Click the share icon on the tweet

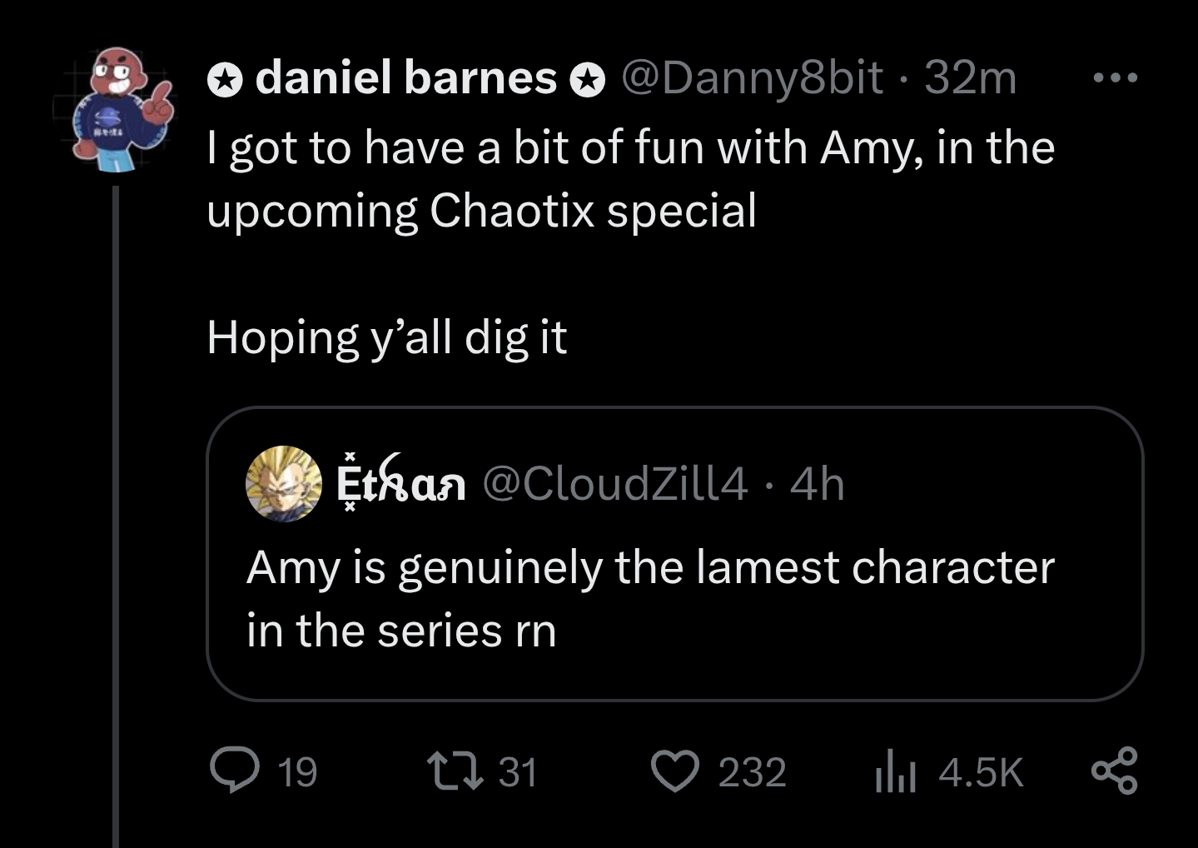1113,771
